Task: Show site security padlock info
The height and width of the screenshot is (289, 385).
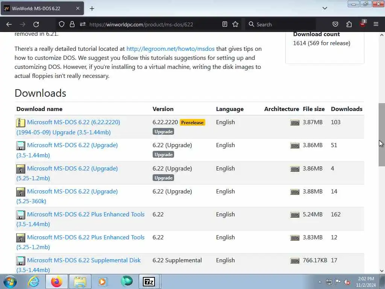Action: pos(72,24)
